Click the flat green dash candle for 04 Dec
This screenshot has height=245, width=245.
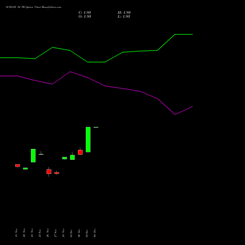click(96, 127)
